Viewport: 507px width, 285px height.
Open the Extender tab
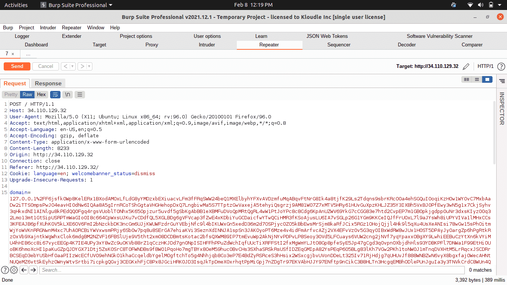click(x=72, y=36)
